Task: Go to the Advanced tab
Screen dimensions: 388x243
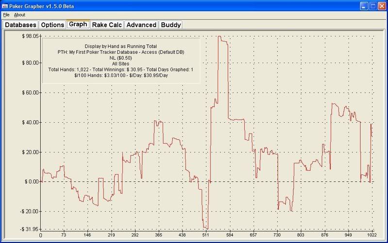Action: pyautogui.click(x=141, y=24)
